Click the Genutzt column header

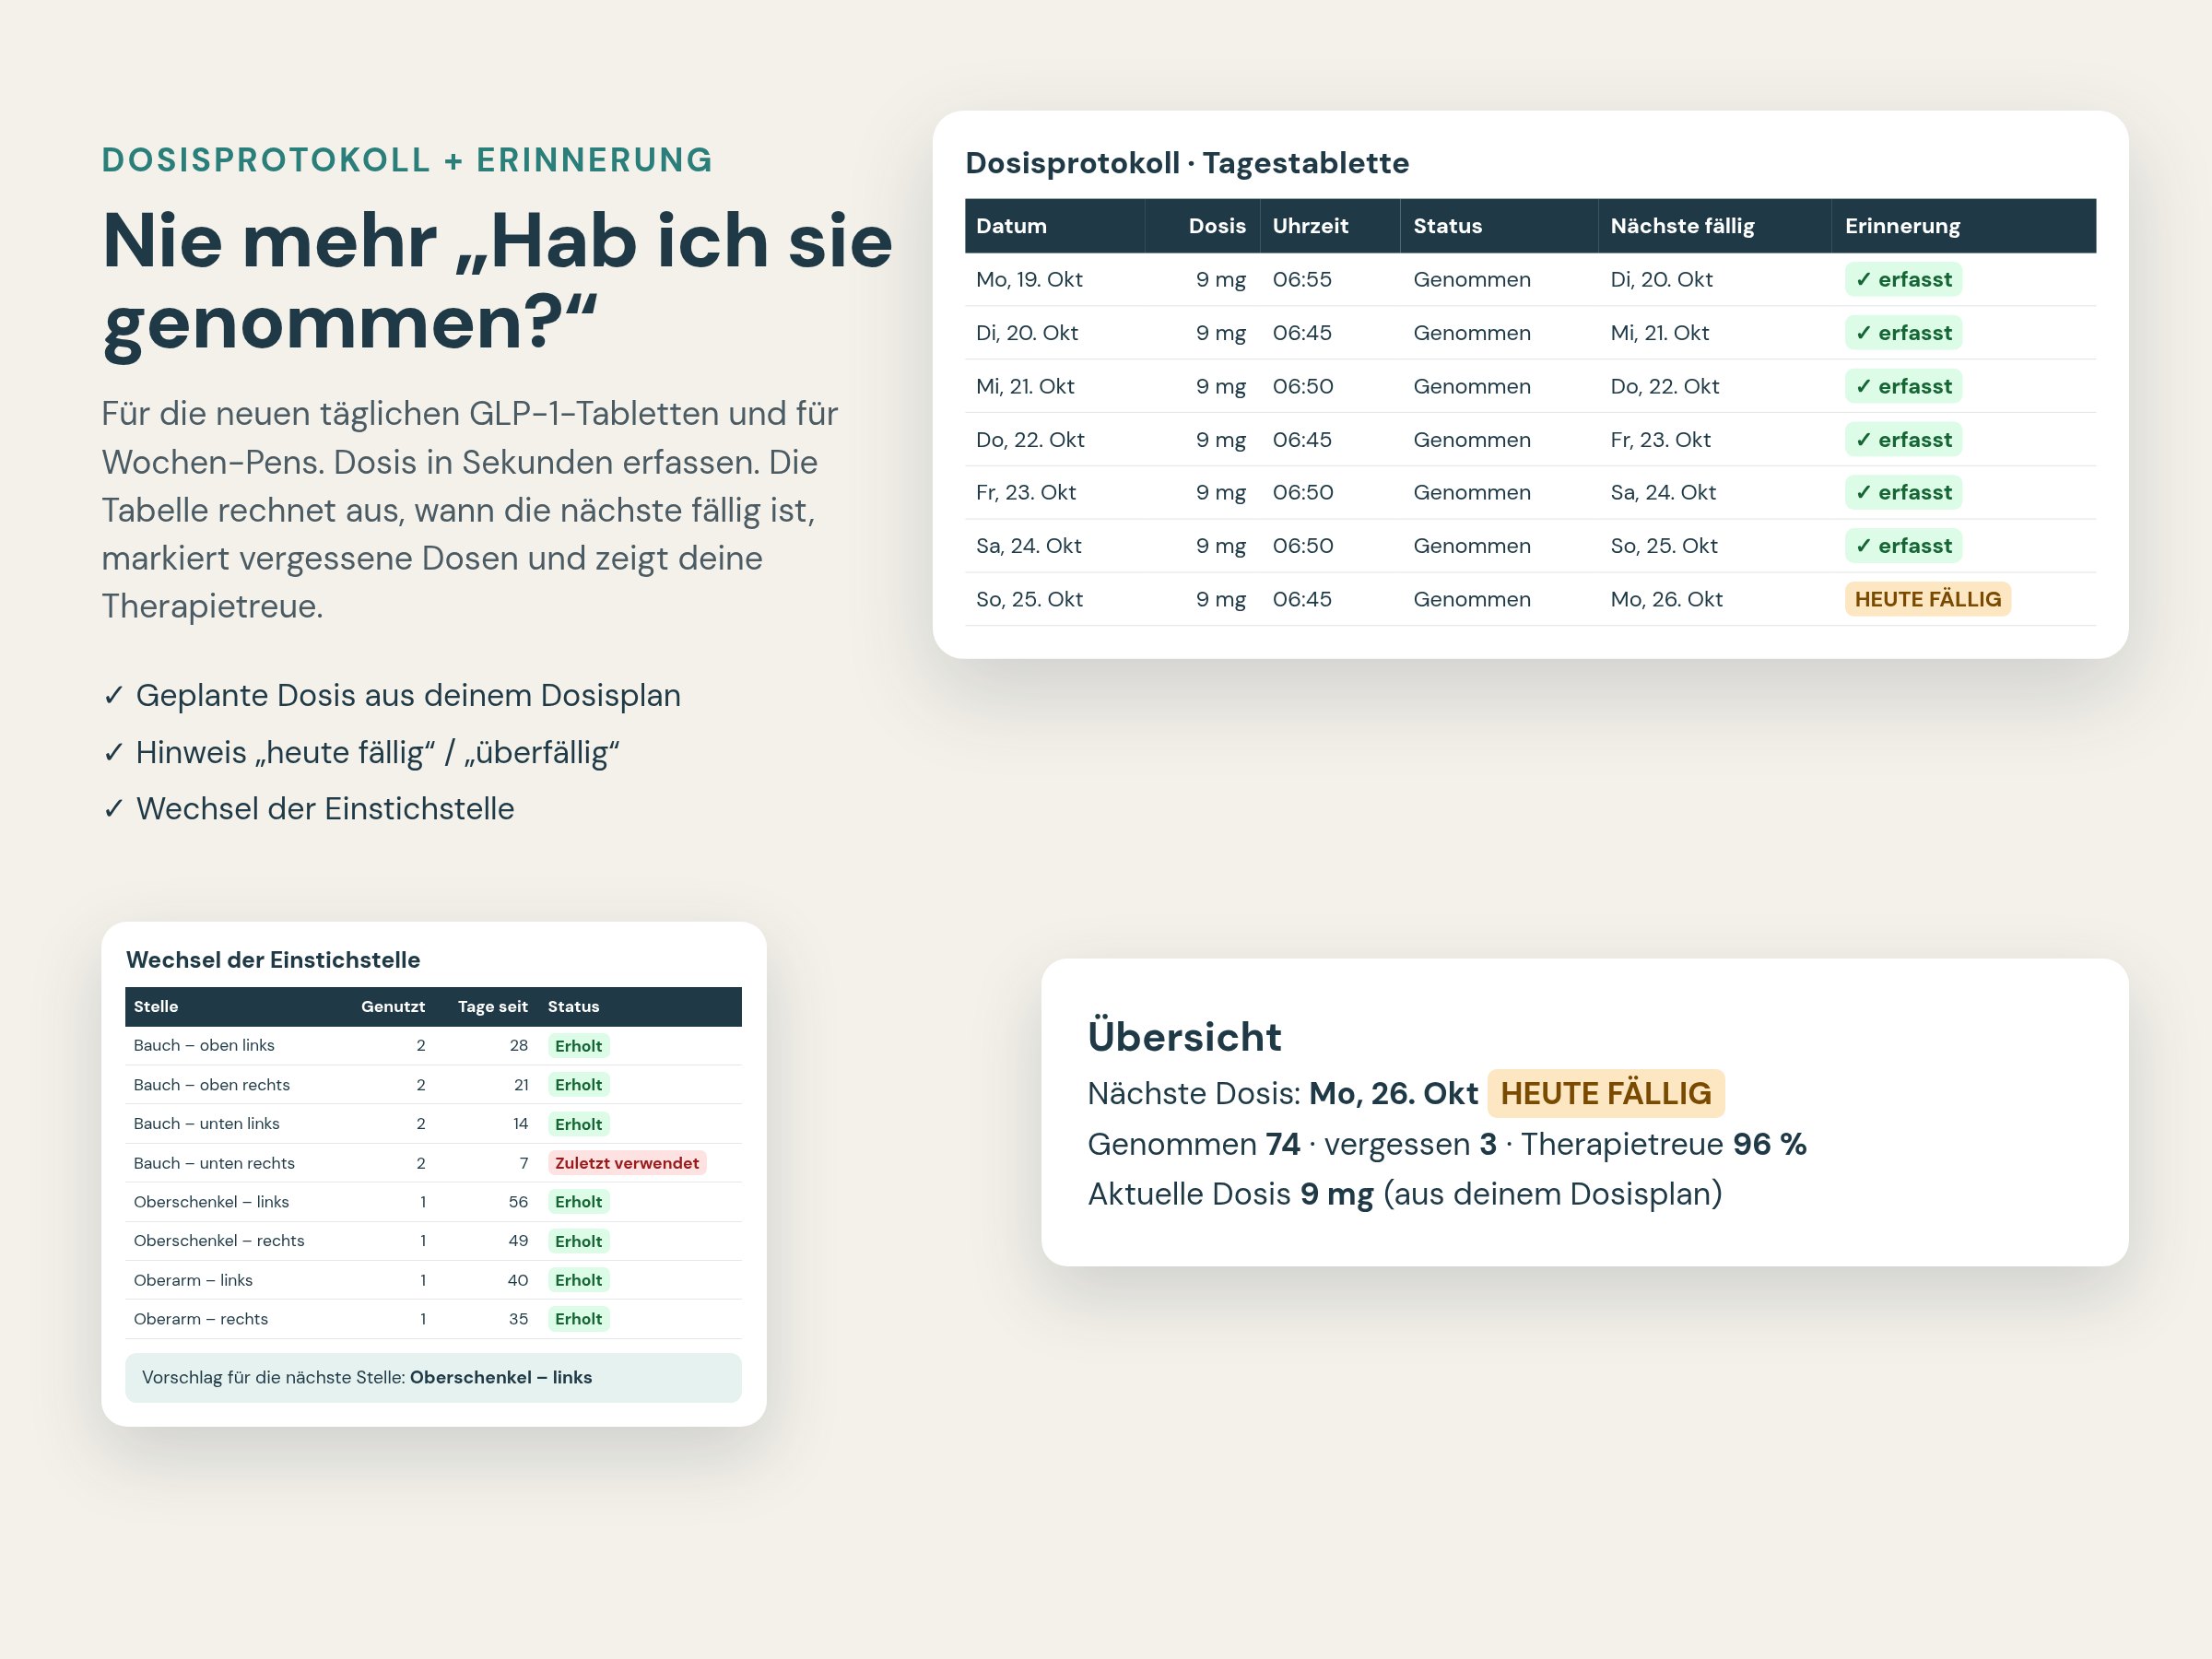[393, 1007]
